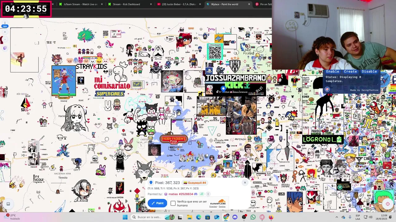
Task: Open the three-dot menu beside matias
Action: tap(208, 194)
